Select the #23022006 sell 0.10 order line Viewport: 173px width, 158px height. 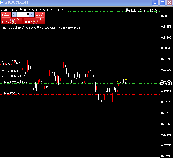pos(80,78)
